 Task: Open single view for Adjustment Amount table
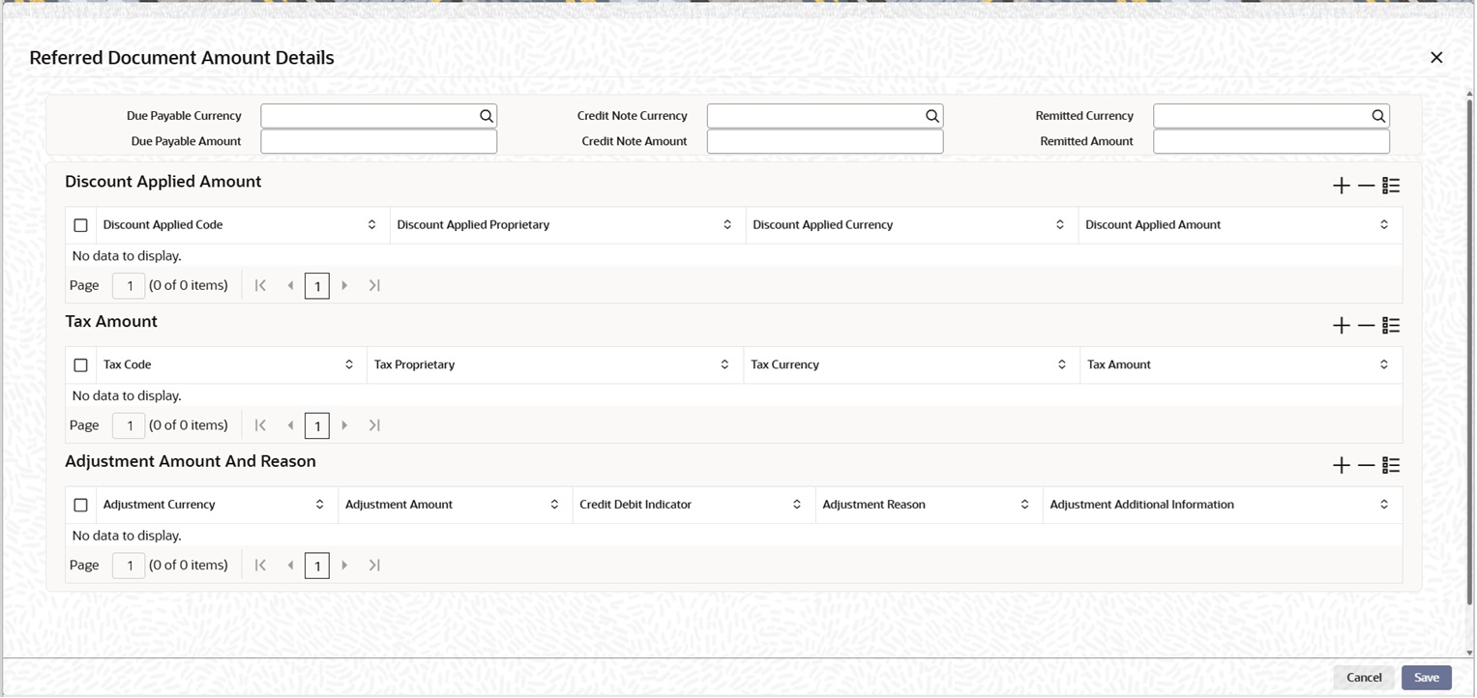(1391, 466)
